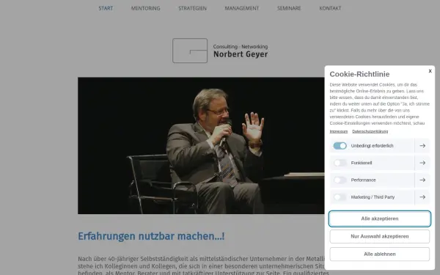440x275 pixels.
Task: Open the Datenschutzerklärung link
Action: (x=370, y=131)
